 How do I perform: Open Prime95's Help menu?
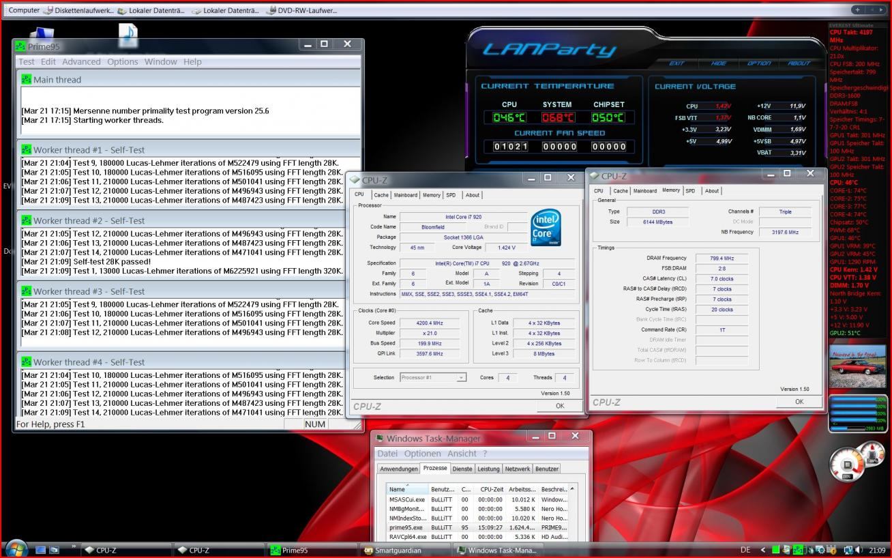[192, 61]
